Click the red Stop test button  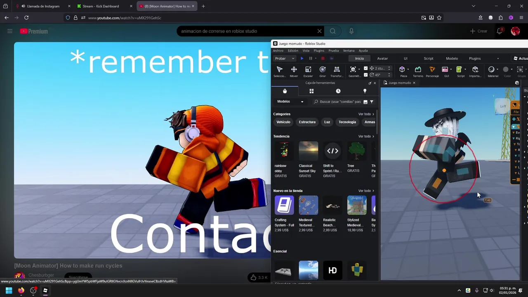(323, 59)
